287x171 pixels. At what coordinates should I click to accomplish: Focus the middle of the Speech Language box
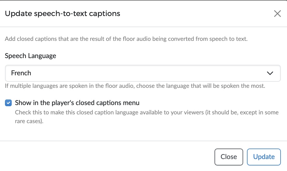coord(143,73)
